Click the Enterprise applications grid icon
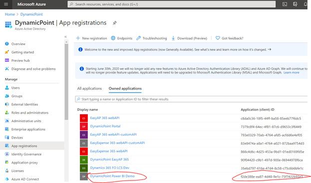This screenshot has height=183, width=311. click(7, 129)
